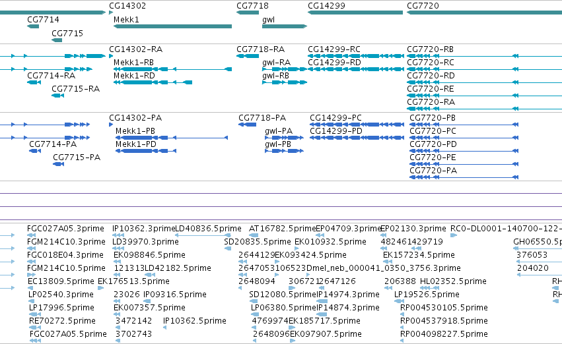Open transcript label CG14299-RD
The width and height of the screenshot is (562, 344).
(x=334, y=63)
